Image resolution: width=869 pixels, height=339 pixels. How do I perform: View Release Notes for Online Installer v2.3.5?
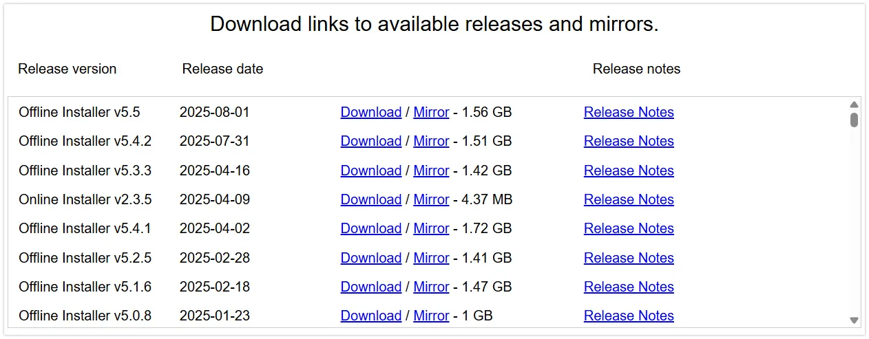click(x=629, y=199)
